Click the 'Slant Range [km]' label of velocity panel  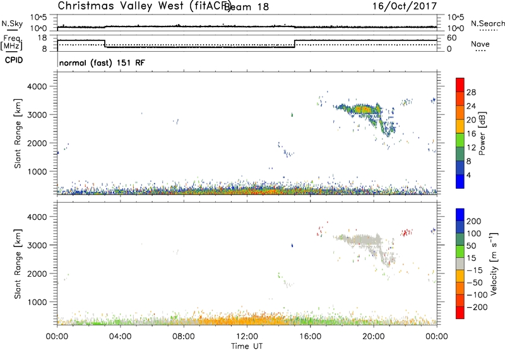tap(18, 264)
